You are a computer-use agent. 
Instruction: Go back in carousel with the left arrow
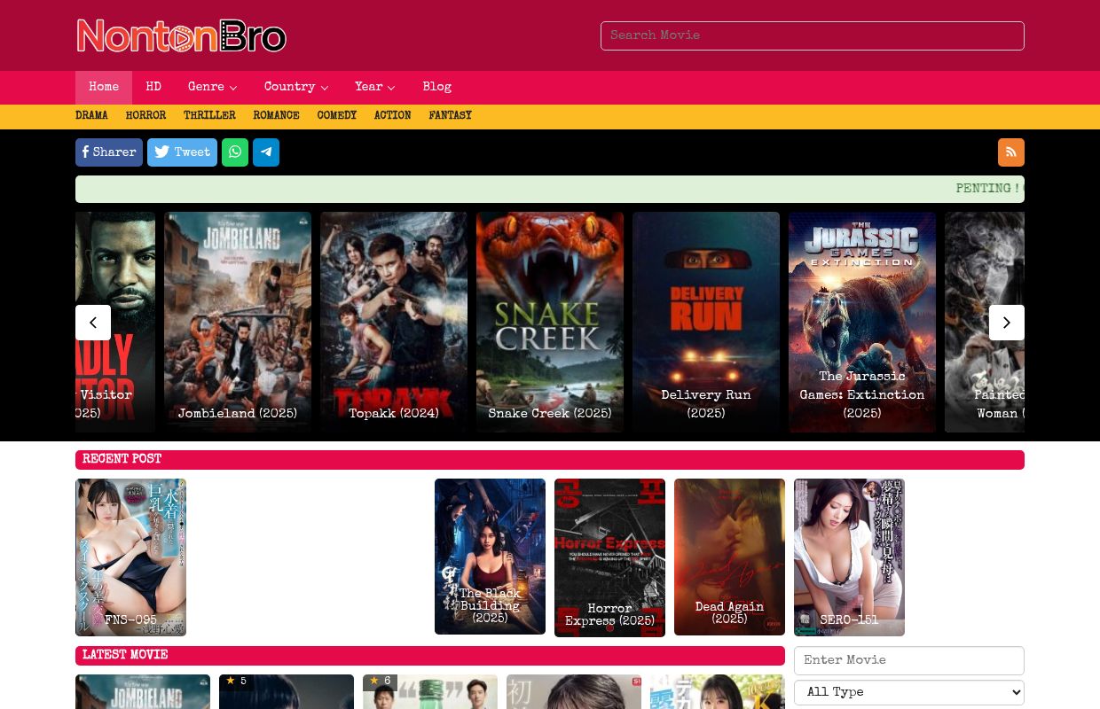[93, 323]
